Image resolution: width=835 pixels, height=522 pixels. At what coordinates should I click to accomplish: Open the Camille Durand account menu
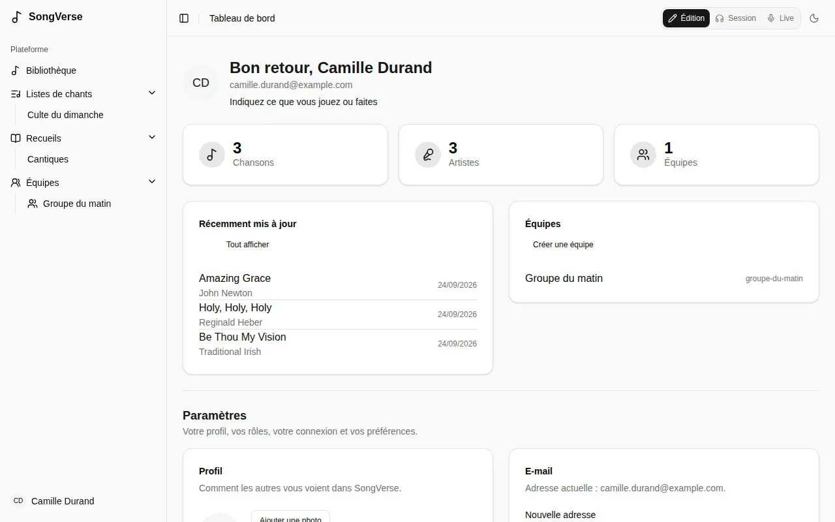click(83, 501)
